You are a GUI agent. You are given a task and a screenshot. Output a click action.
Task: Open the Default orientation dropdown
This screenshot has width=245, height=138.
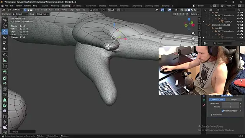(20, 14)
